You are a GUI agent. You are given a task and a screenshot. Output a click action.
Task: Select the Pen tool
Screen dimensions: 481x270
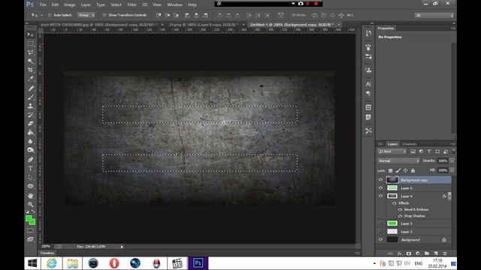click(x=30, y=160)
